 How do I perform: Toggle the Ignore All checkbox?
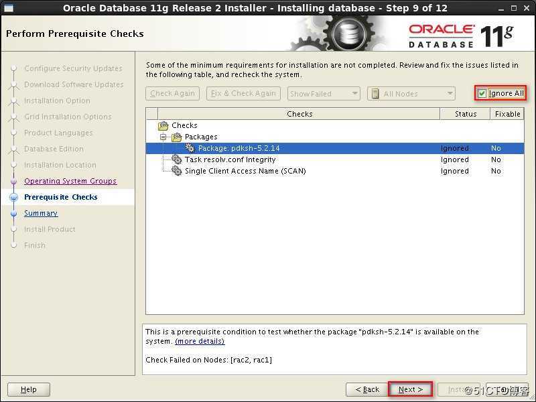point(482,93)
